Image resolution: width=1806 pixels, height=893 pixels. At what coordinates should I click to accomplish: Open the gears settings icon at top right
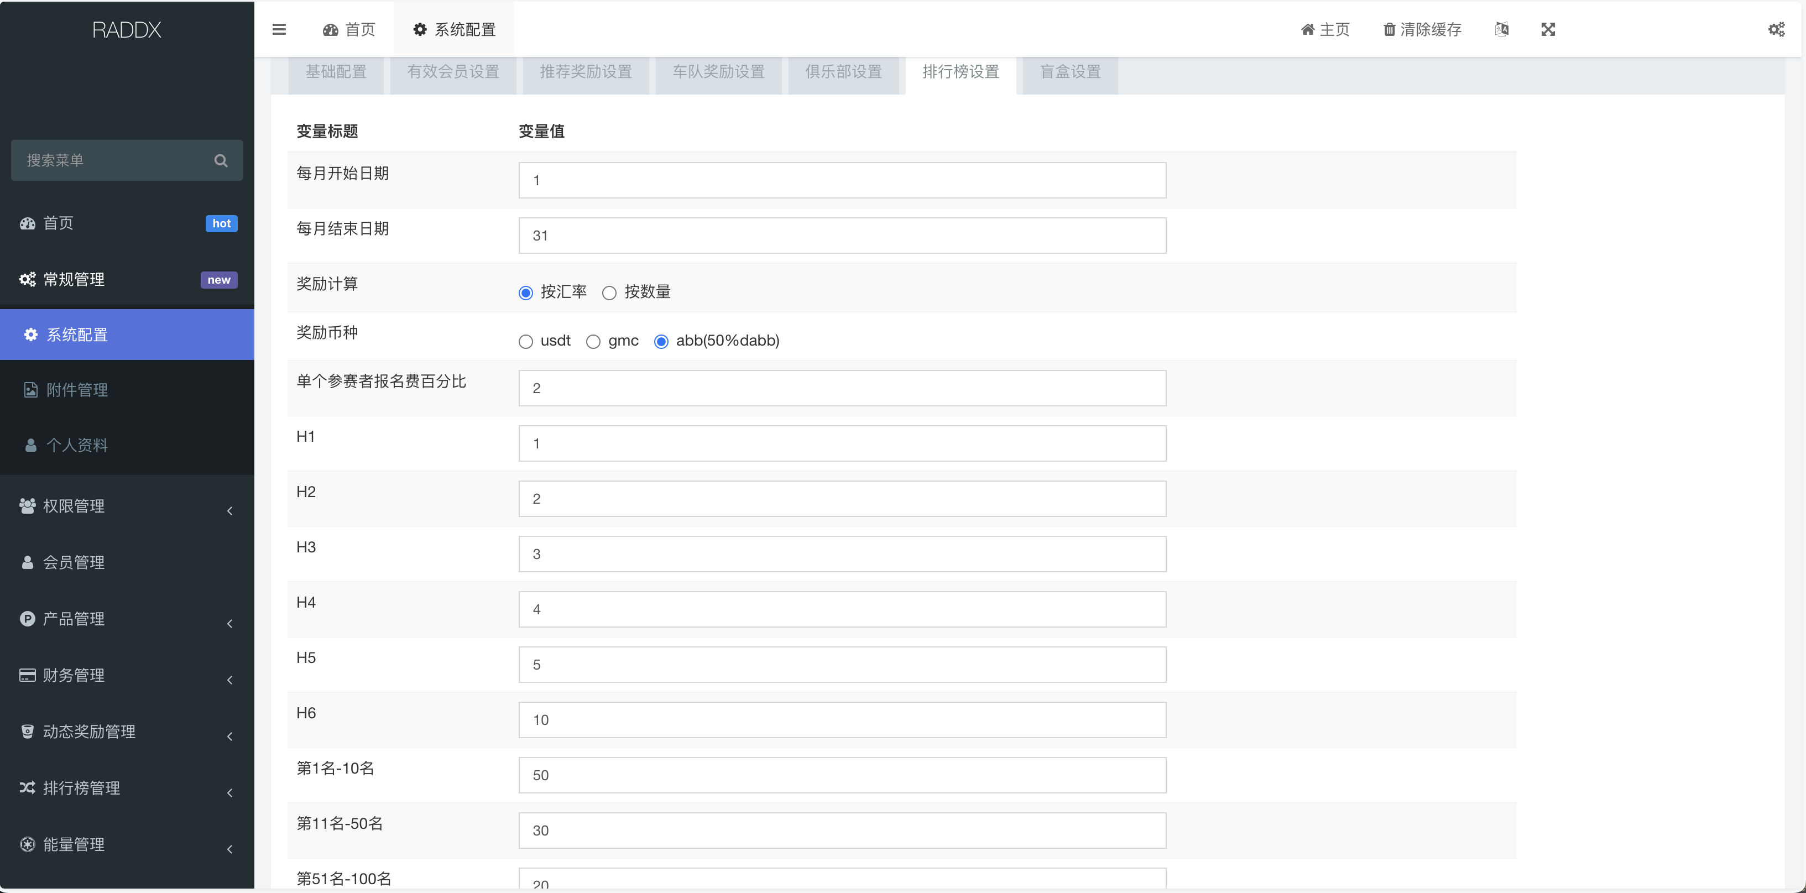pos(1777,29)
